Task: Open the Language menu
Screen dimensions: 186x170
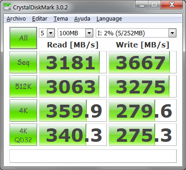Action: pos(109,19)
